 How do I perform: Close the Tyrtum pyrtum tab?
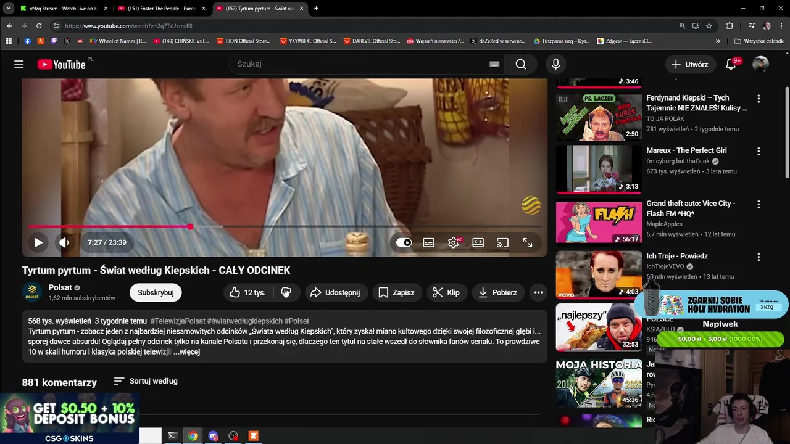[x=301, y=9]
